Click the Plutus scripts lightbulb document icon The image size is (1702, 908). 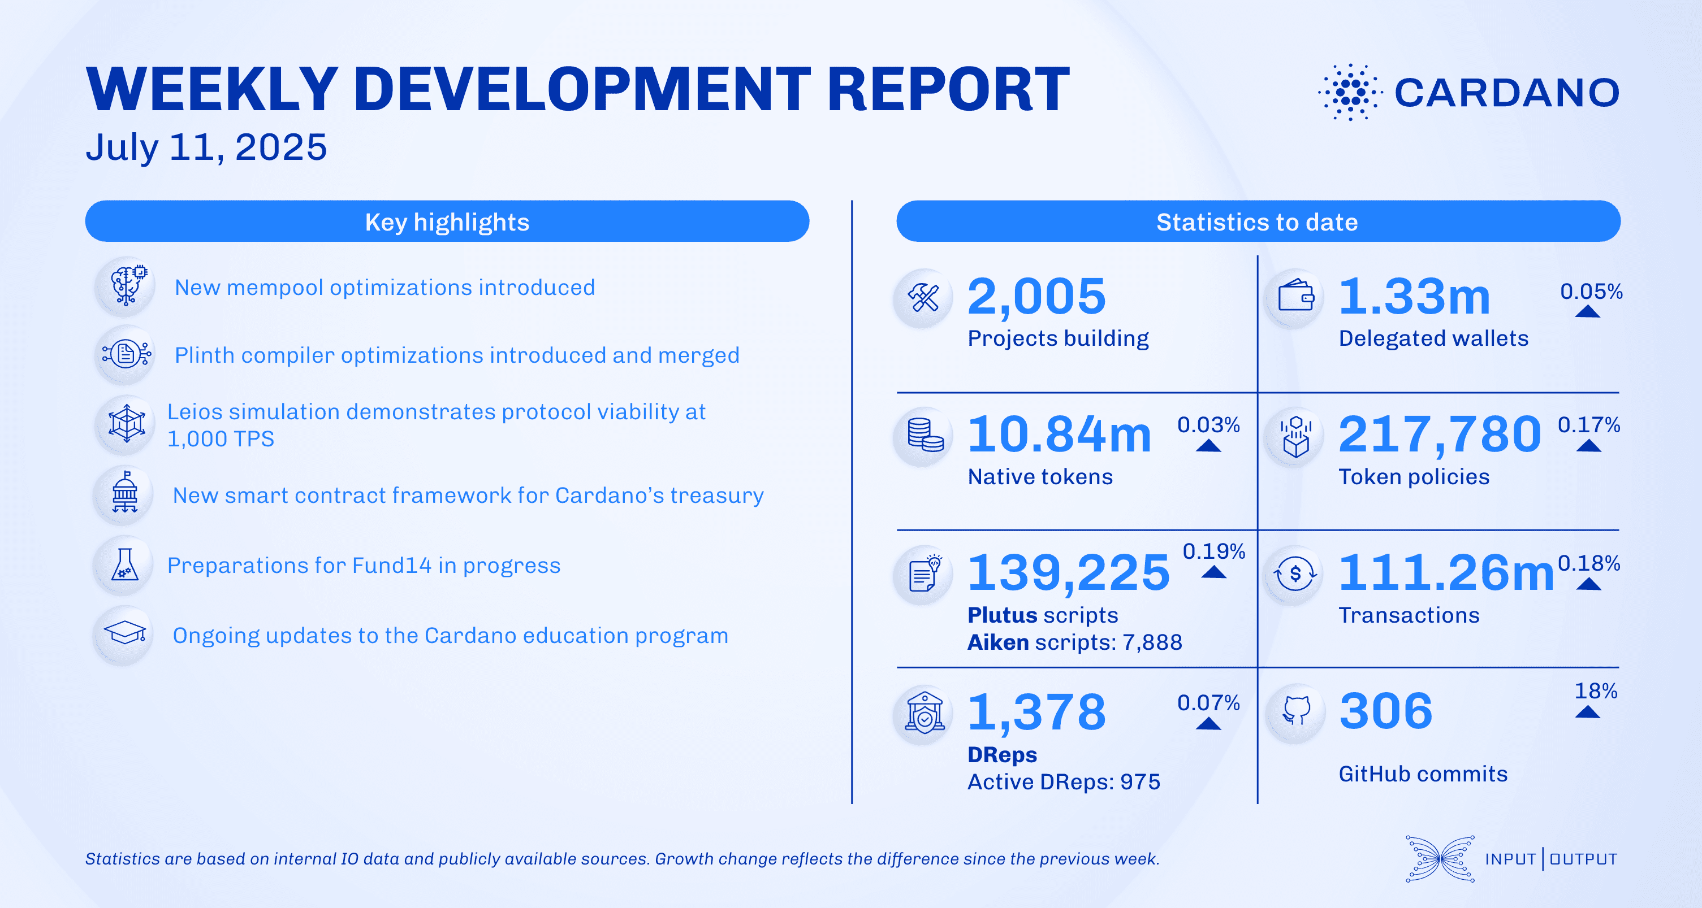[x=923, y=575]
